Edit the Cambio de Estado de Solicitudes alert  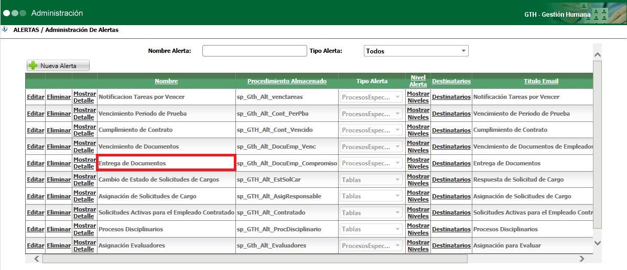coord(35,179)
